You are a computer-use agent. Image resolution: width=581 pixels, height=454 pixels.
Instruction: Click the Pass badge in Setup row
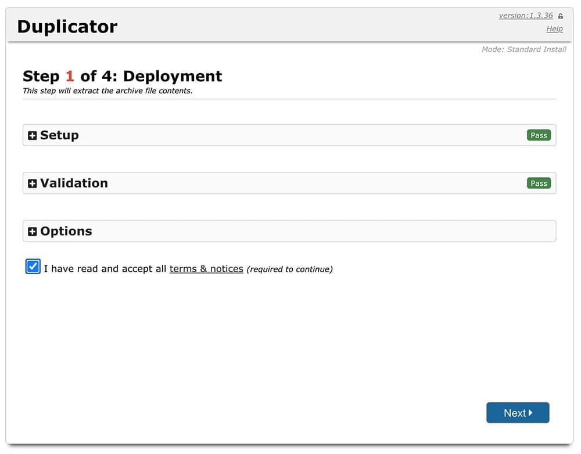539,135
